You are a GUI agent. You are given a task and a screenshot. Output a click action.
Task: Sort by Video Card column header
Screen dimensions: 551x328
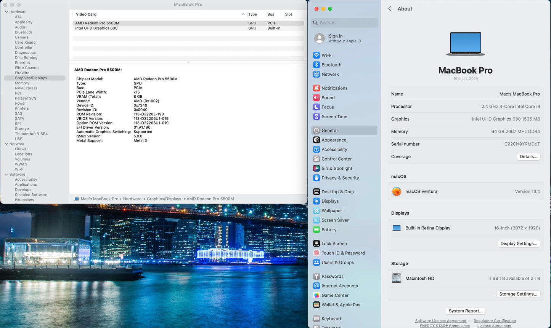pyautogui.click(x=86, y=14)
